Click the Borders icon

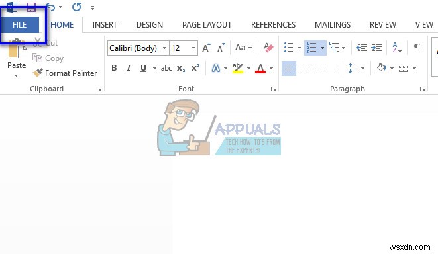(403, 67)
